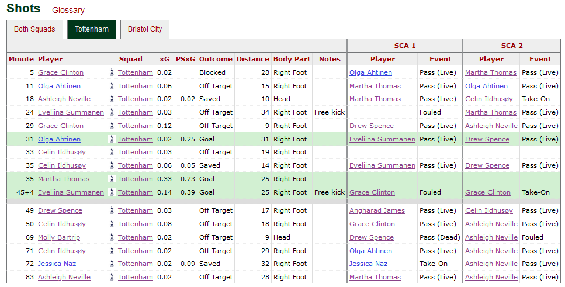The image size is (565, 287).
Task: Click Tottenham crest icon in minute 11 row
Action: point(112,86)
